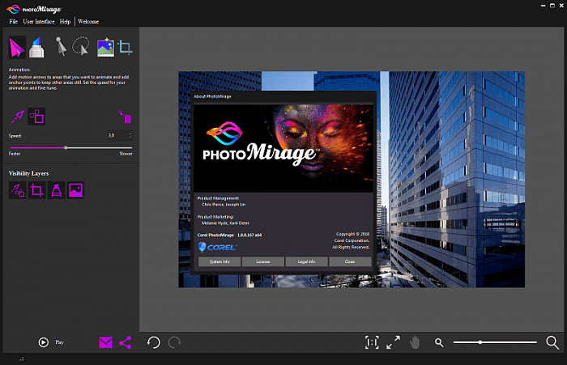Activate the single motion arrow mode
Image resolution: width=567 pixels, height=365 pixels.
pyautogui.click(x=17, y=117)
